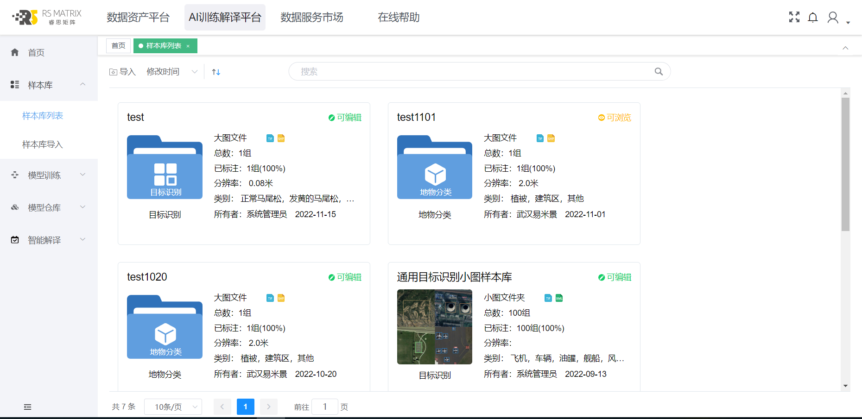Expand the 模型训练 sidebar menu

tap(49, 175)
